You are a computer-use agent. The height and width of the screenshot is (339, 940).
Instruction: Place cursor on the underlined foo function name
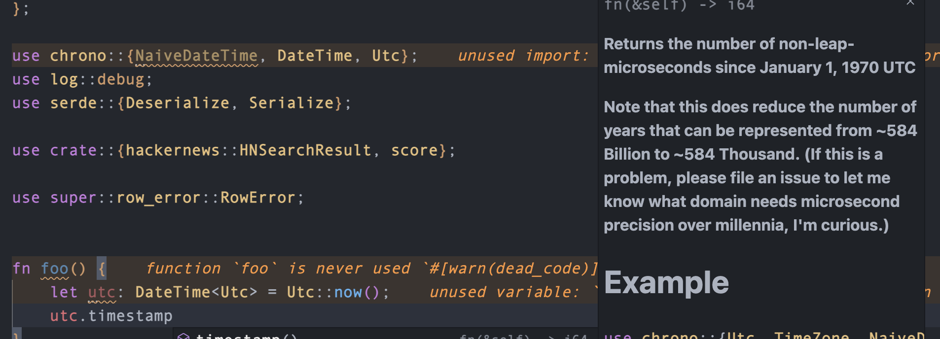pos(54,269)
